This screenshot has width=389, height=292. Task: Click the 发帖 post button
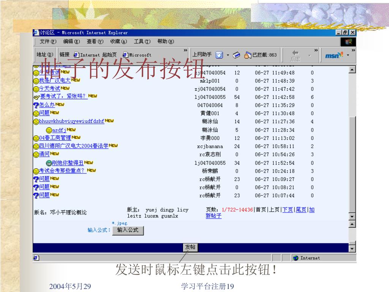pyautogui.click(x=190, y=247)
